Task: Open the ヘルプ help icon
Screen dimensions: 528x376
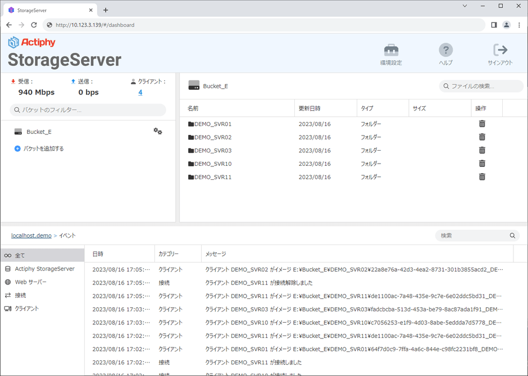Action: pyautogui.click(x=445, y=50)
